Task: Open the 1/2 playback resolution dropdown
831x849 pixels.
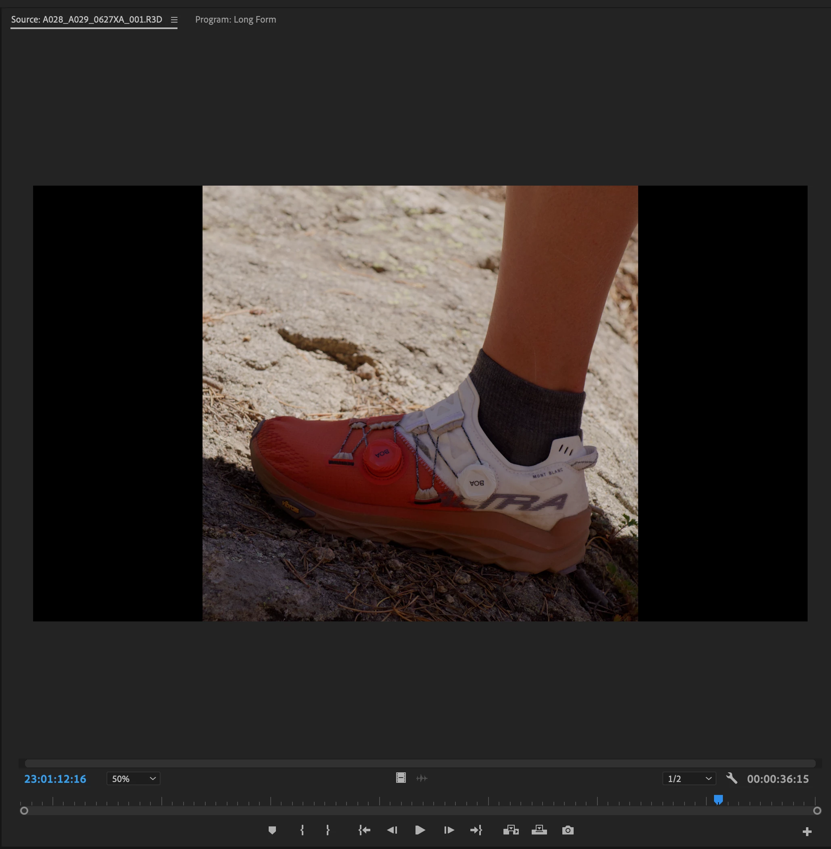Action: click(x=689, y=779)
